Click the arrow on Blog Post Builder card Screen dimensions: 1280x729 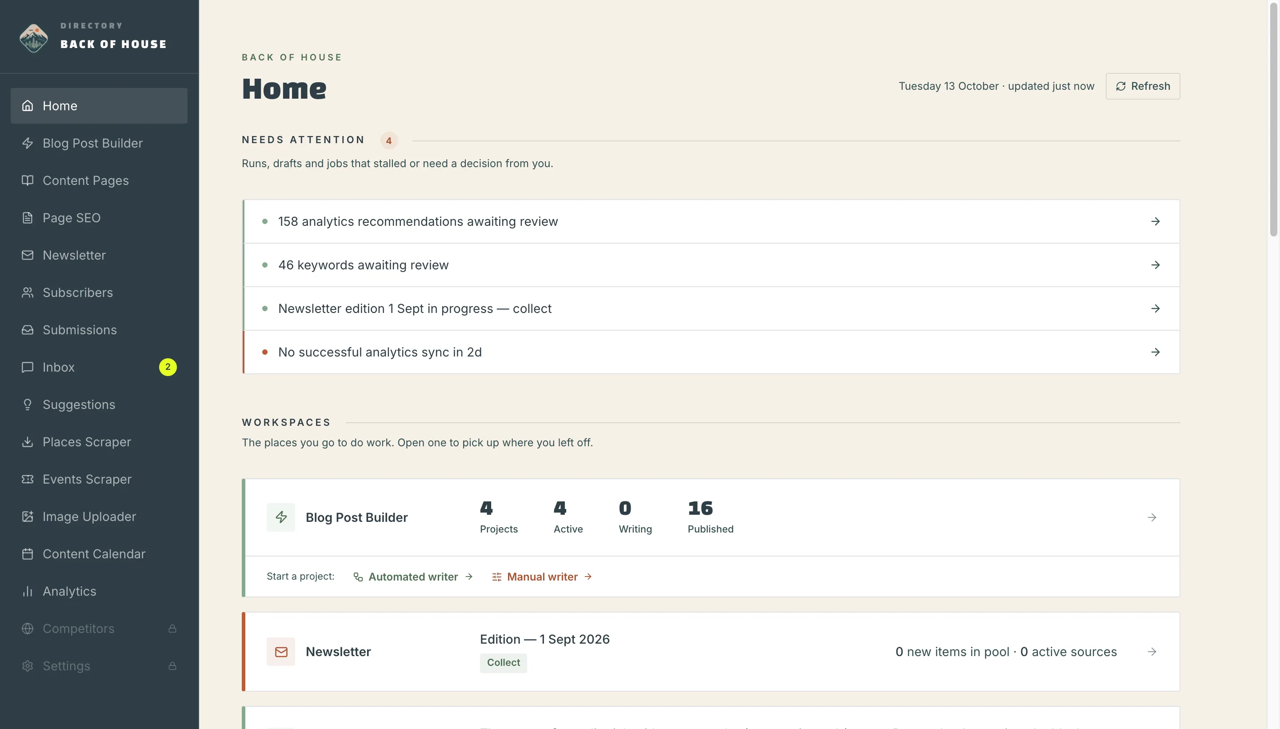click(1152, 517)
